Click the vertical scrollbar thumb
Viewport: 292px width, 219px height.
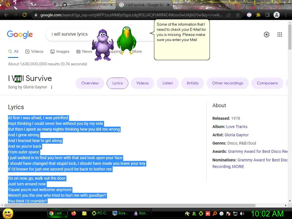pyautogui.click(x=290, y=37)
